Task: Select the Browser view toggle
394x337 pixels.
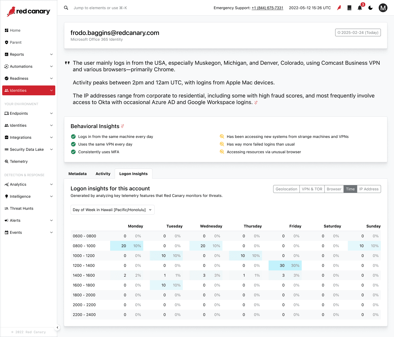Action: tap(334, 189)
